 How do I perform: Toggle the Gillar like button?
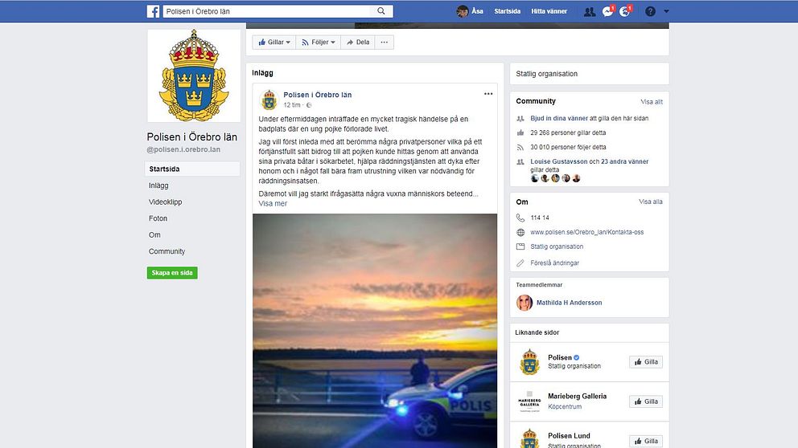[274, 43]
